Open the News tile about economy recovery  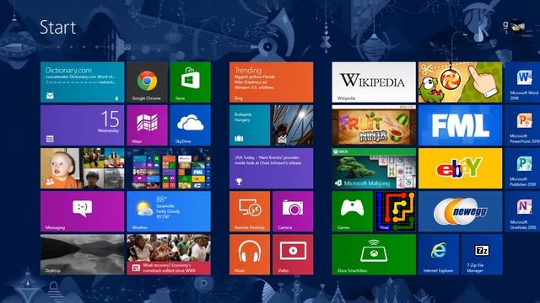[169, 254]
